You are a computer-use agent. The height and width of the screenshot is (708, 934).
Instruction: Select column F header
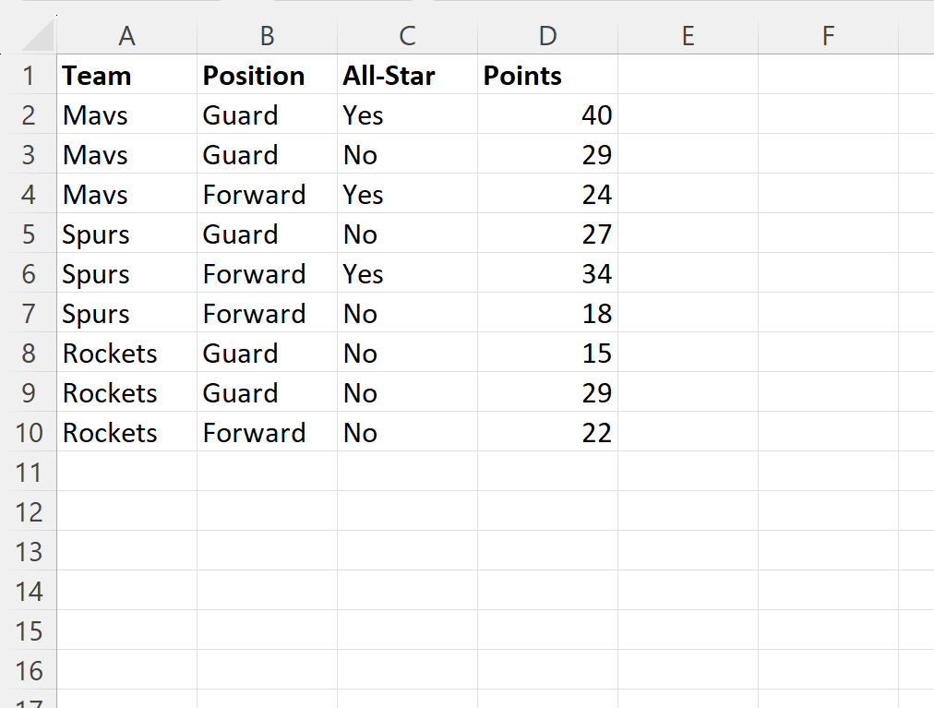(x=827, y=35)
